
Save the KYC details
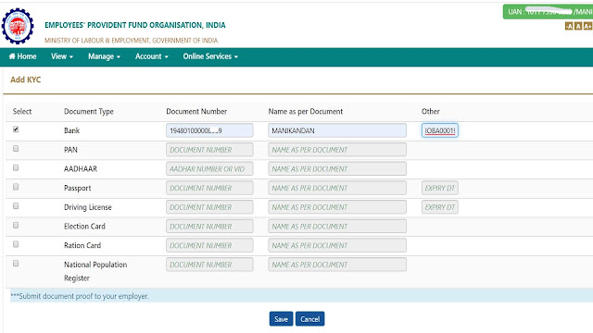click(x=281, y=319)
